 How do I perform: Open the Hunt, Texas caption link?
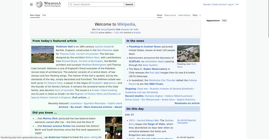coord(187,65)
